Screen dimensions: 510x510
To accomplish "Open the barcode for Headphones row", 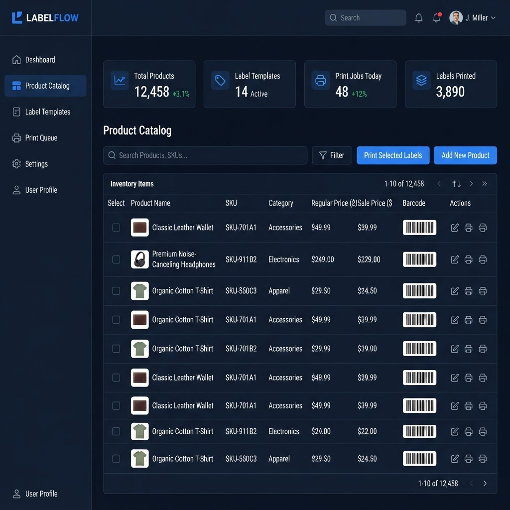I will [419, 259].
